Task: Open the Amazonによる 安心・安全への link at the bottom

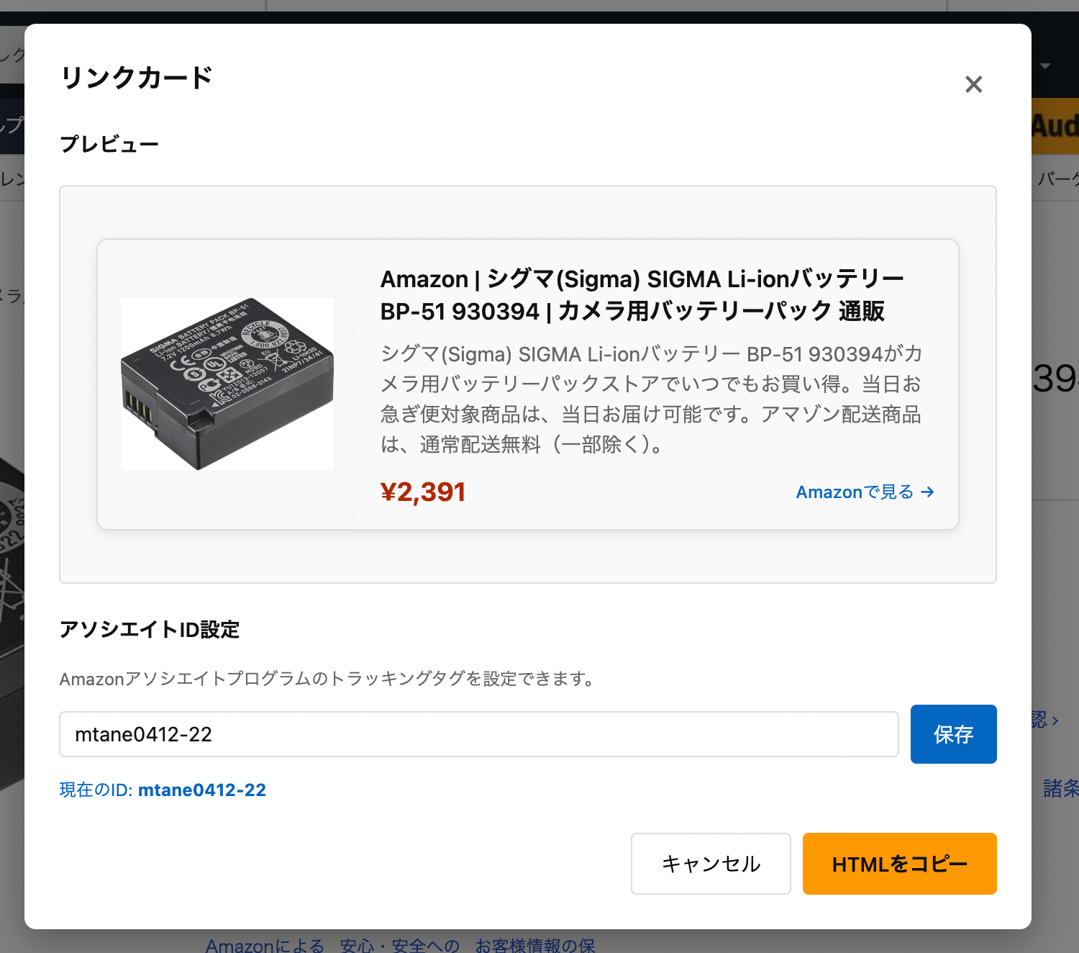Action: click(332, 946)
